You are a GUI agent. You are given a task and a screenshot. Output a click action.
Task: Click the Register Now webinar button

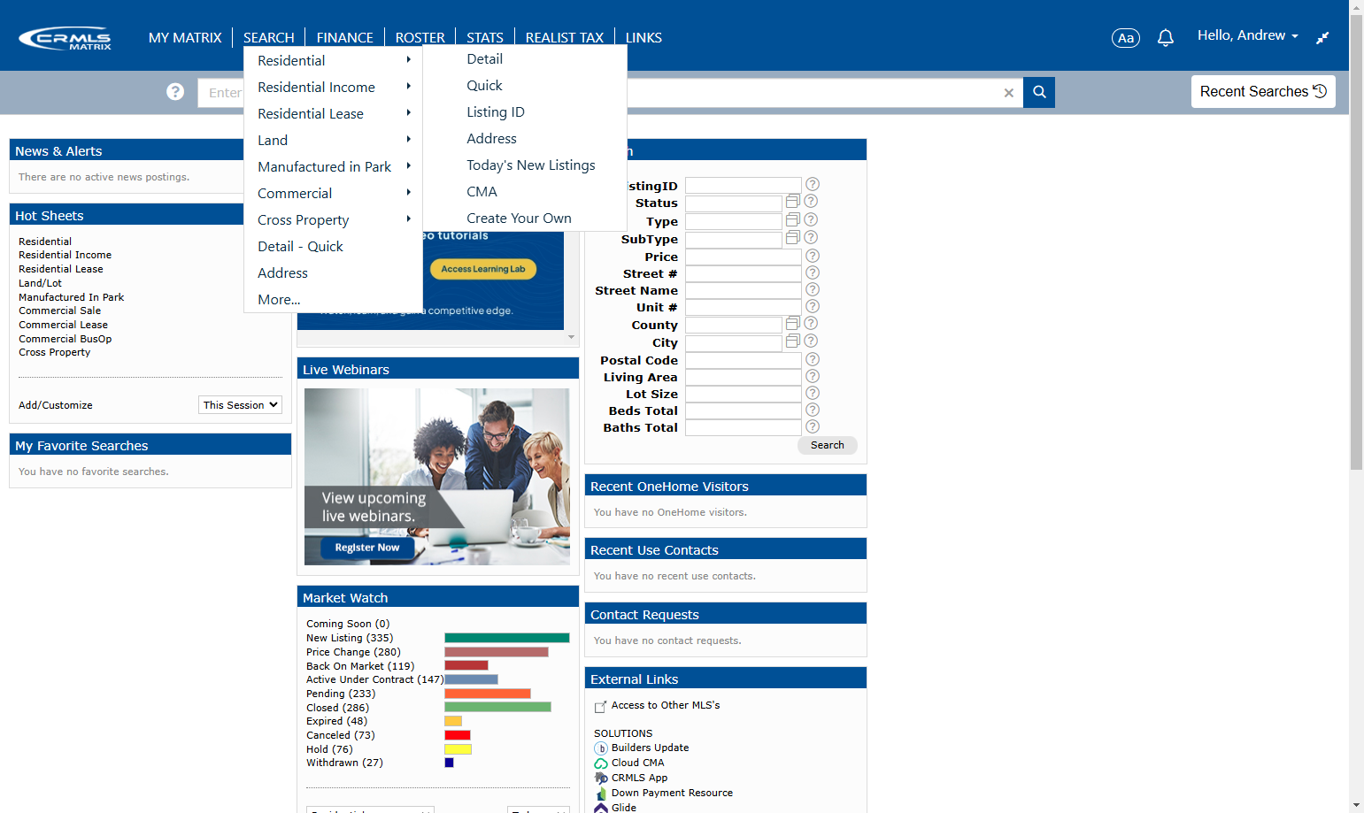click(367, 548)
